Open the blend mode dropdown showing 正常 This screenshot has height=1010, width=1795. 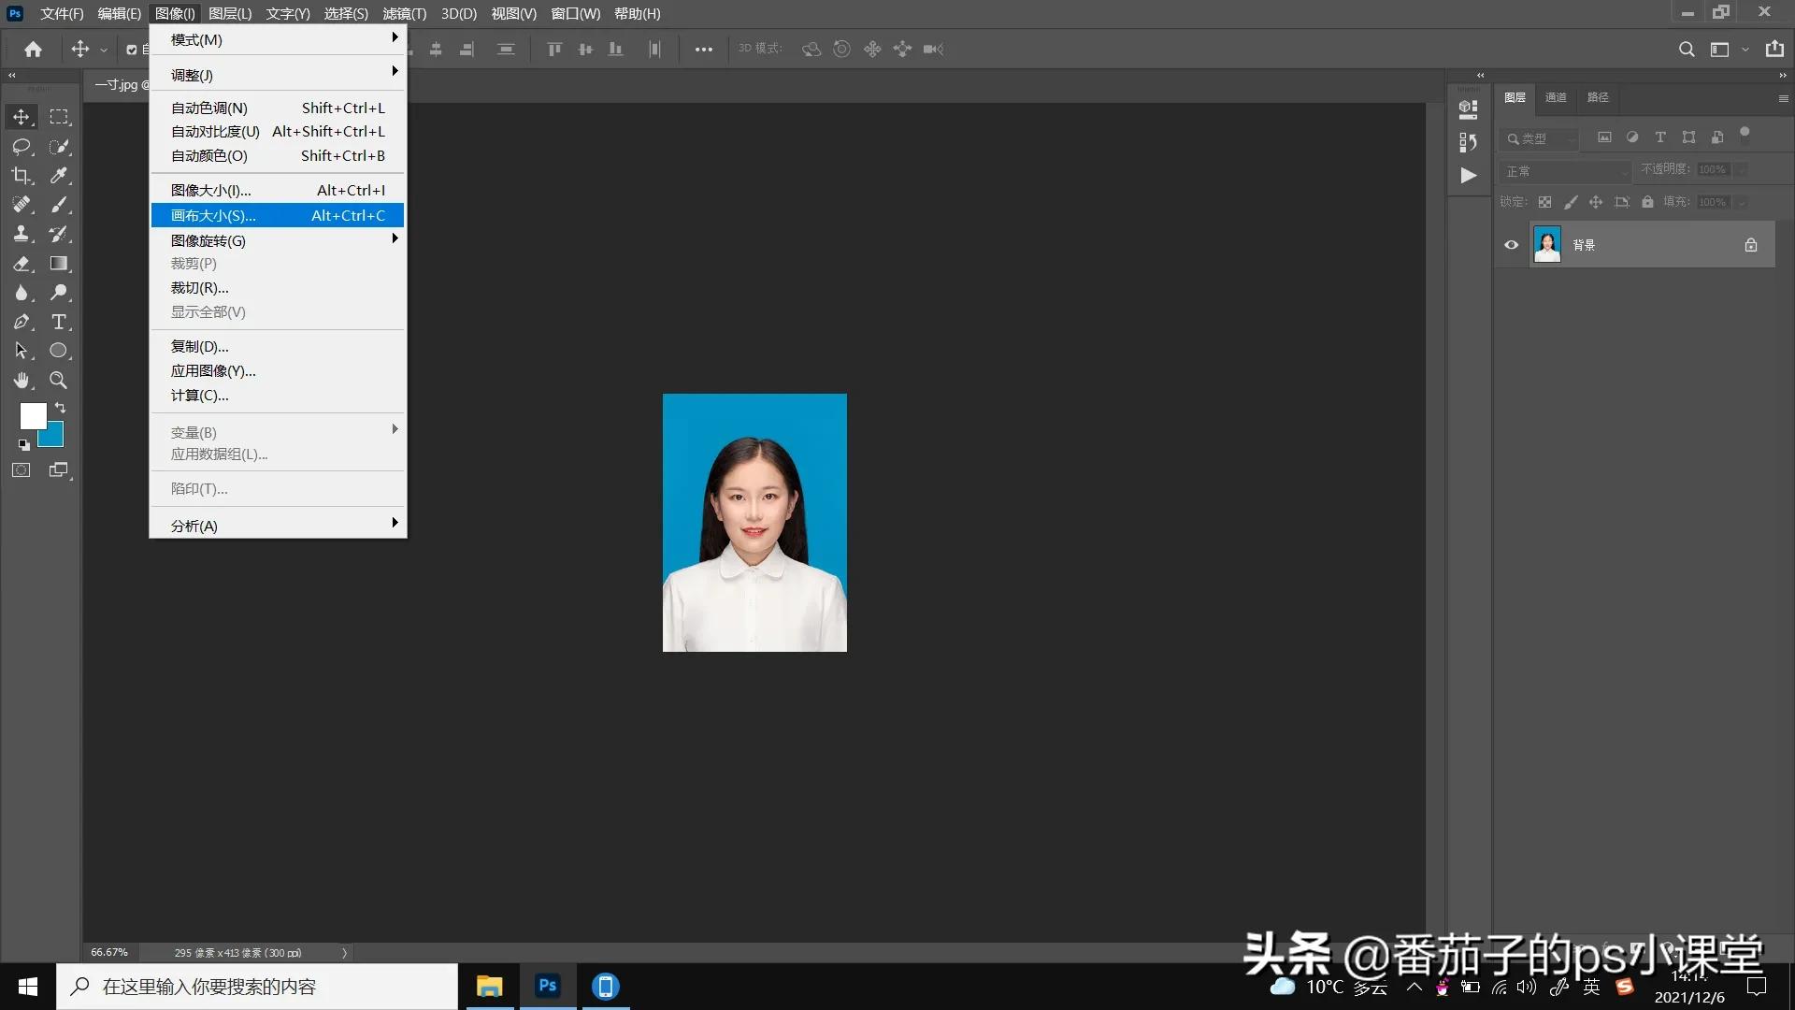click(x=1566, y=171)
